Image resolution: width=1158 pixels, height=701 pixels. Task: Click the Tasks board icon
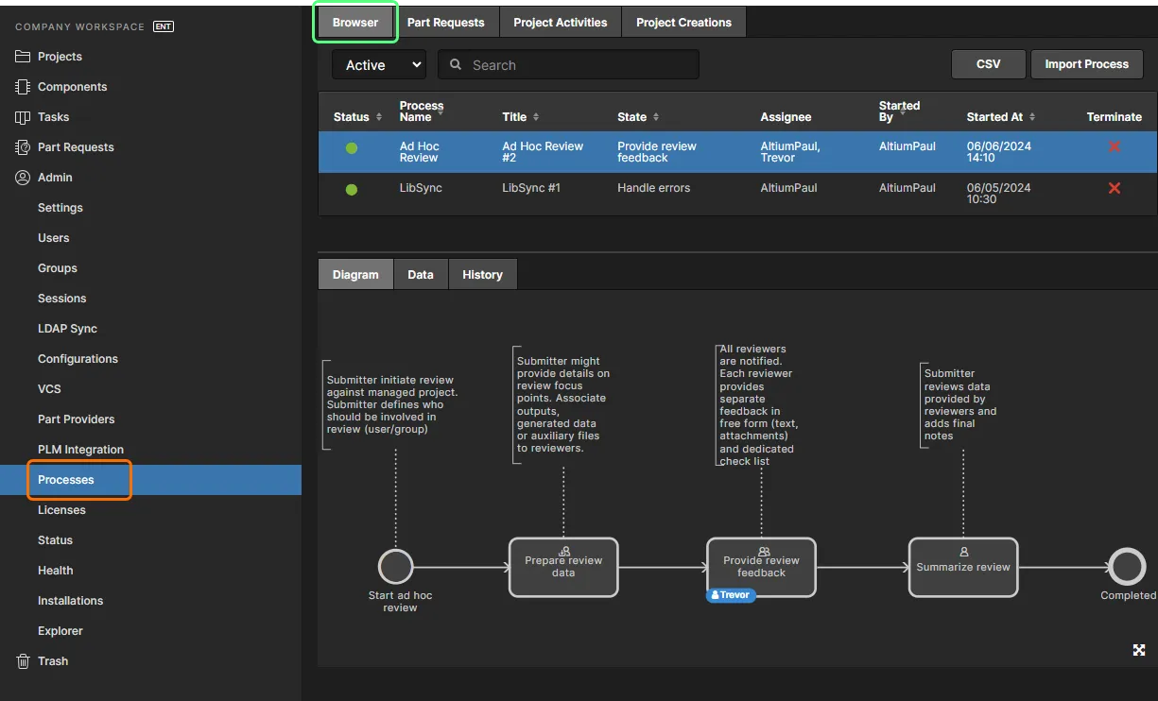23,117
